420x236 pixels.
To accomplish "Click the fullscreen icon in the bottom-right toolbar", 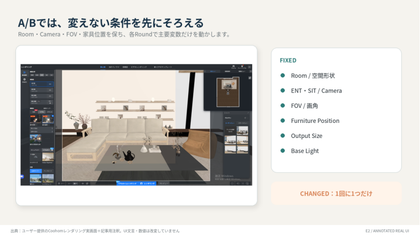I will 243,183.
